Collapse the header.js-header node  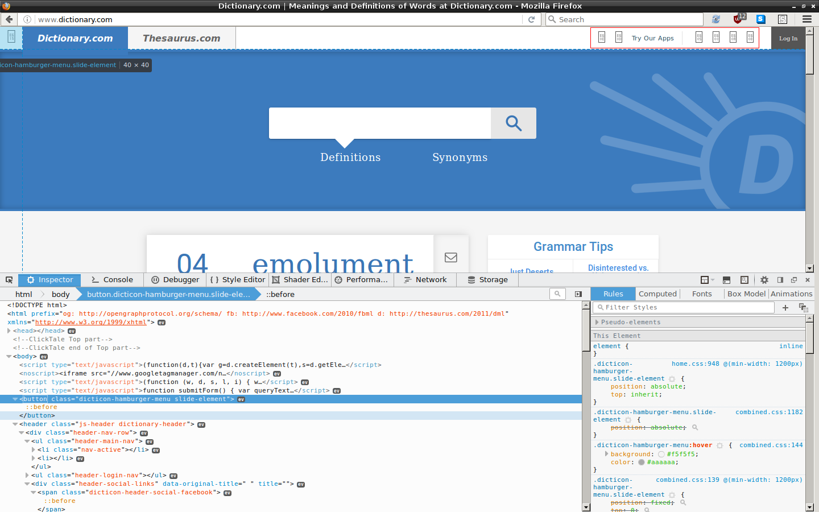tap(15, 424)
